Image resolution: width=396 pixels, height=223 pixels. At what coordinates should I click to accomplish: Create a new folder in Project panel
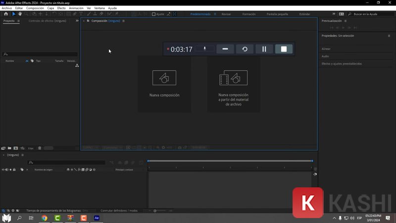pos(9,148)
